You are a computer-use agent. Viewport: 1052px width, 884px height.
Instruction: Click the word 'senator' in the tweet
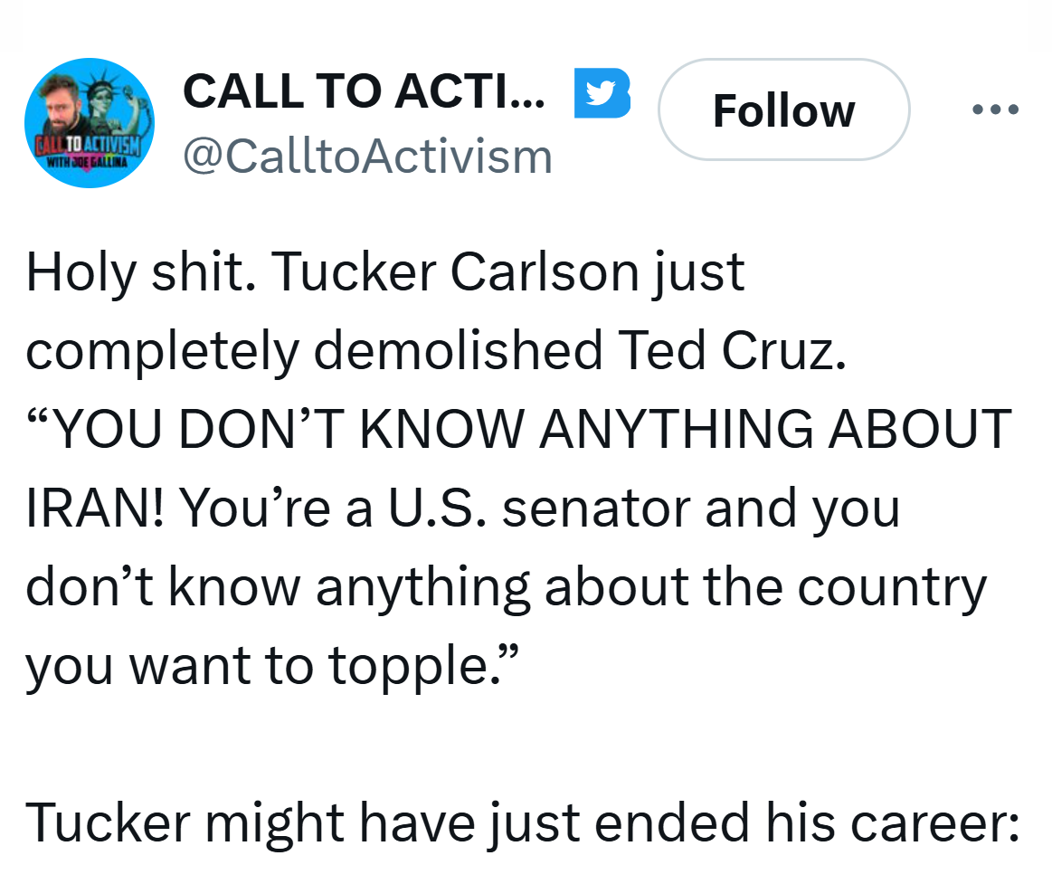point(596,509)
